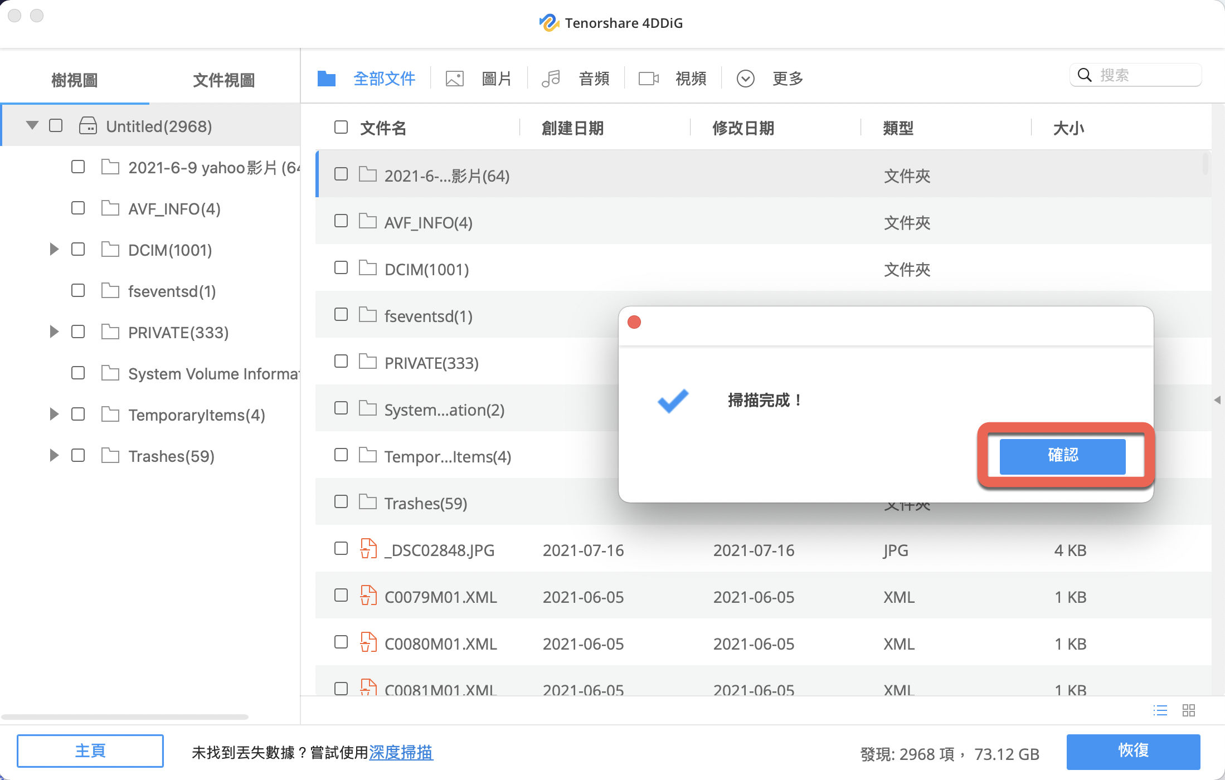Check the box for C0079M01.XML
This screenshot has height=780, width=1225.
341,595
